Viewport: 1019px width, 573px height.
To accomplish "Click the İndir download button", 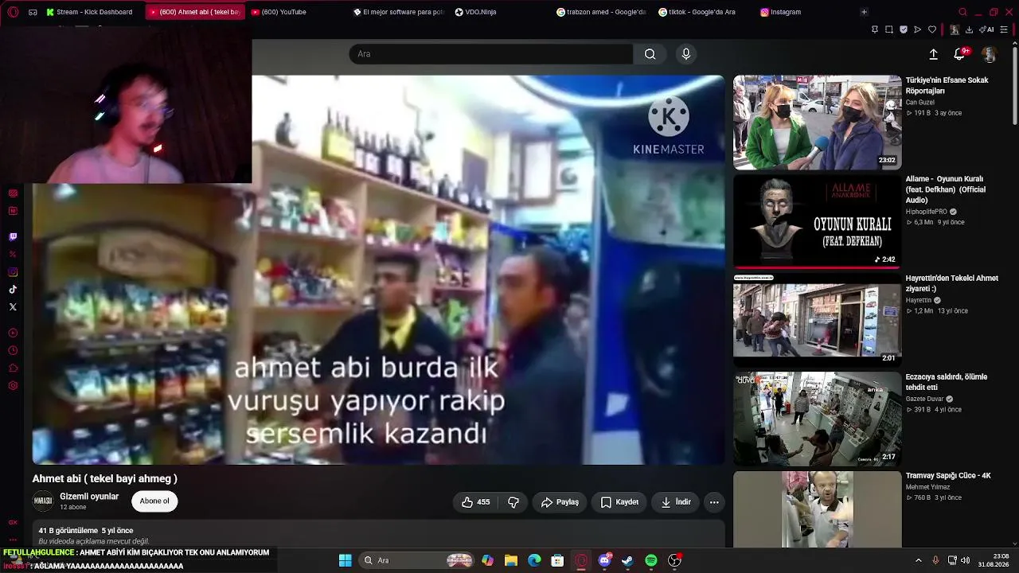I will [x=675, y=502].
